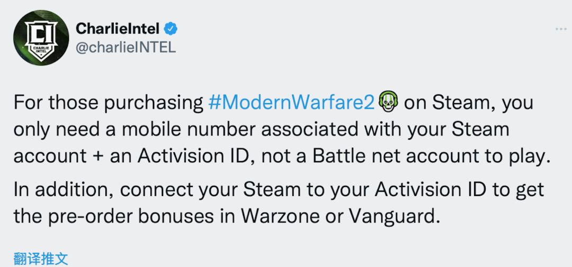Open the CharlieIntel profile avatar
The width and height of the screenshot is (572, 267).
(x=41, y=38)
